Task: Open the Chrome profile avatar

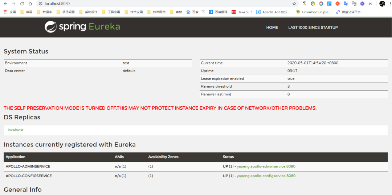Action: click(382, 4)
